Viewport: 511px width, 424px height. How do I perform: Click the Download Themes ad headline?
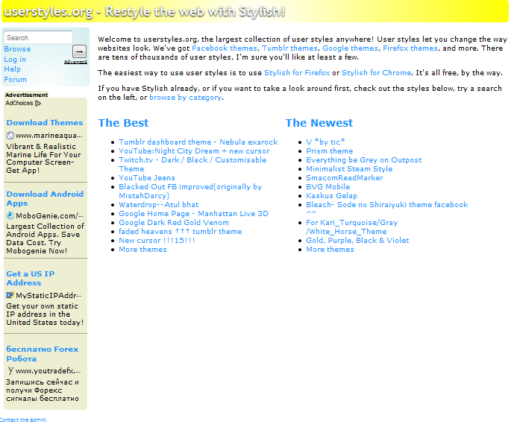coord(45,123)
